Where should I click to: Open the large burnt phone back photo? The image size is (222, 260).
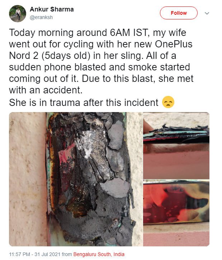click(76, 179)
